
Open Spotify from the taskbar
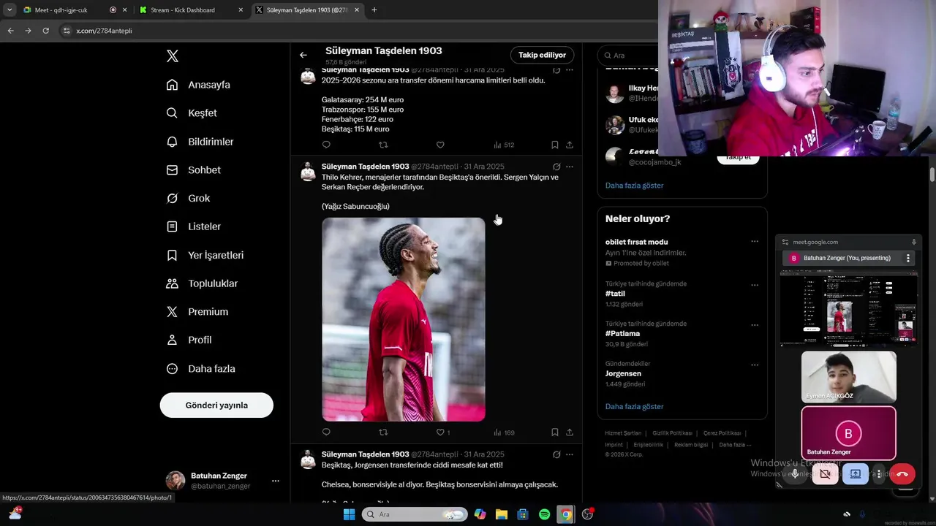pyautogui.click(x=544, y=514)
